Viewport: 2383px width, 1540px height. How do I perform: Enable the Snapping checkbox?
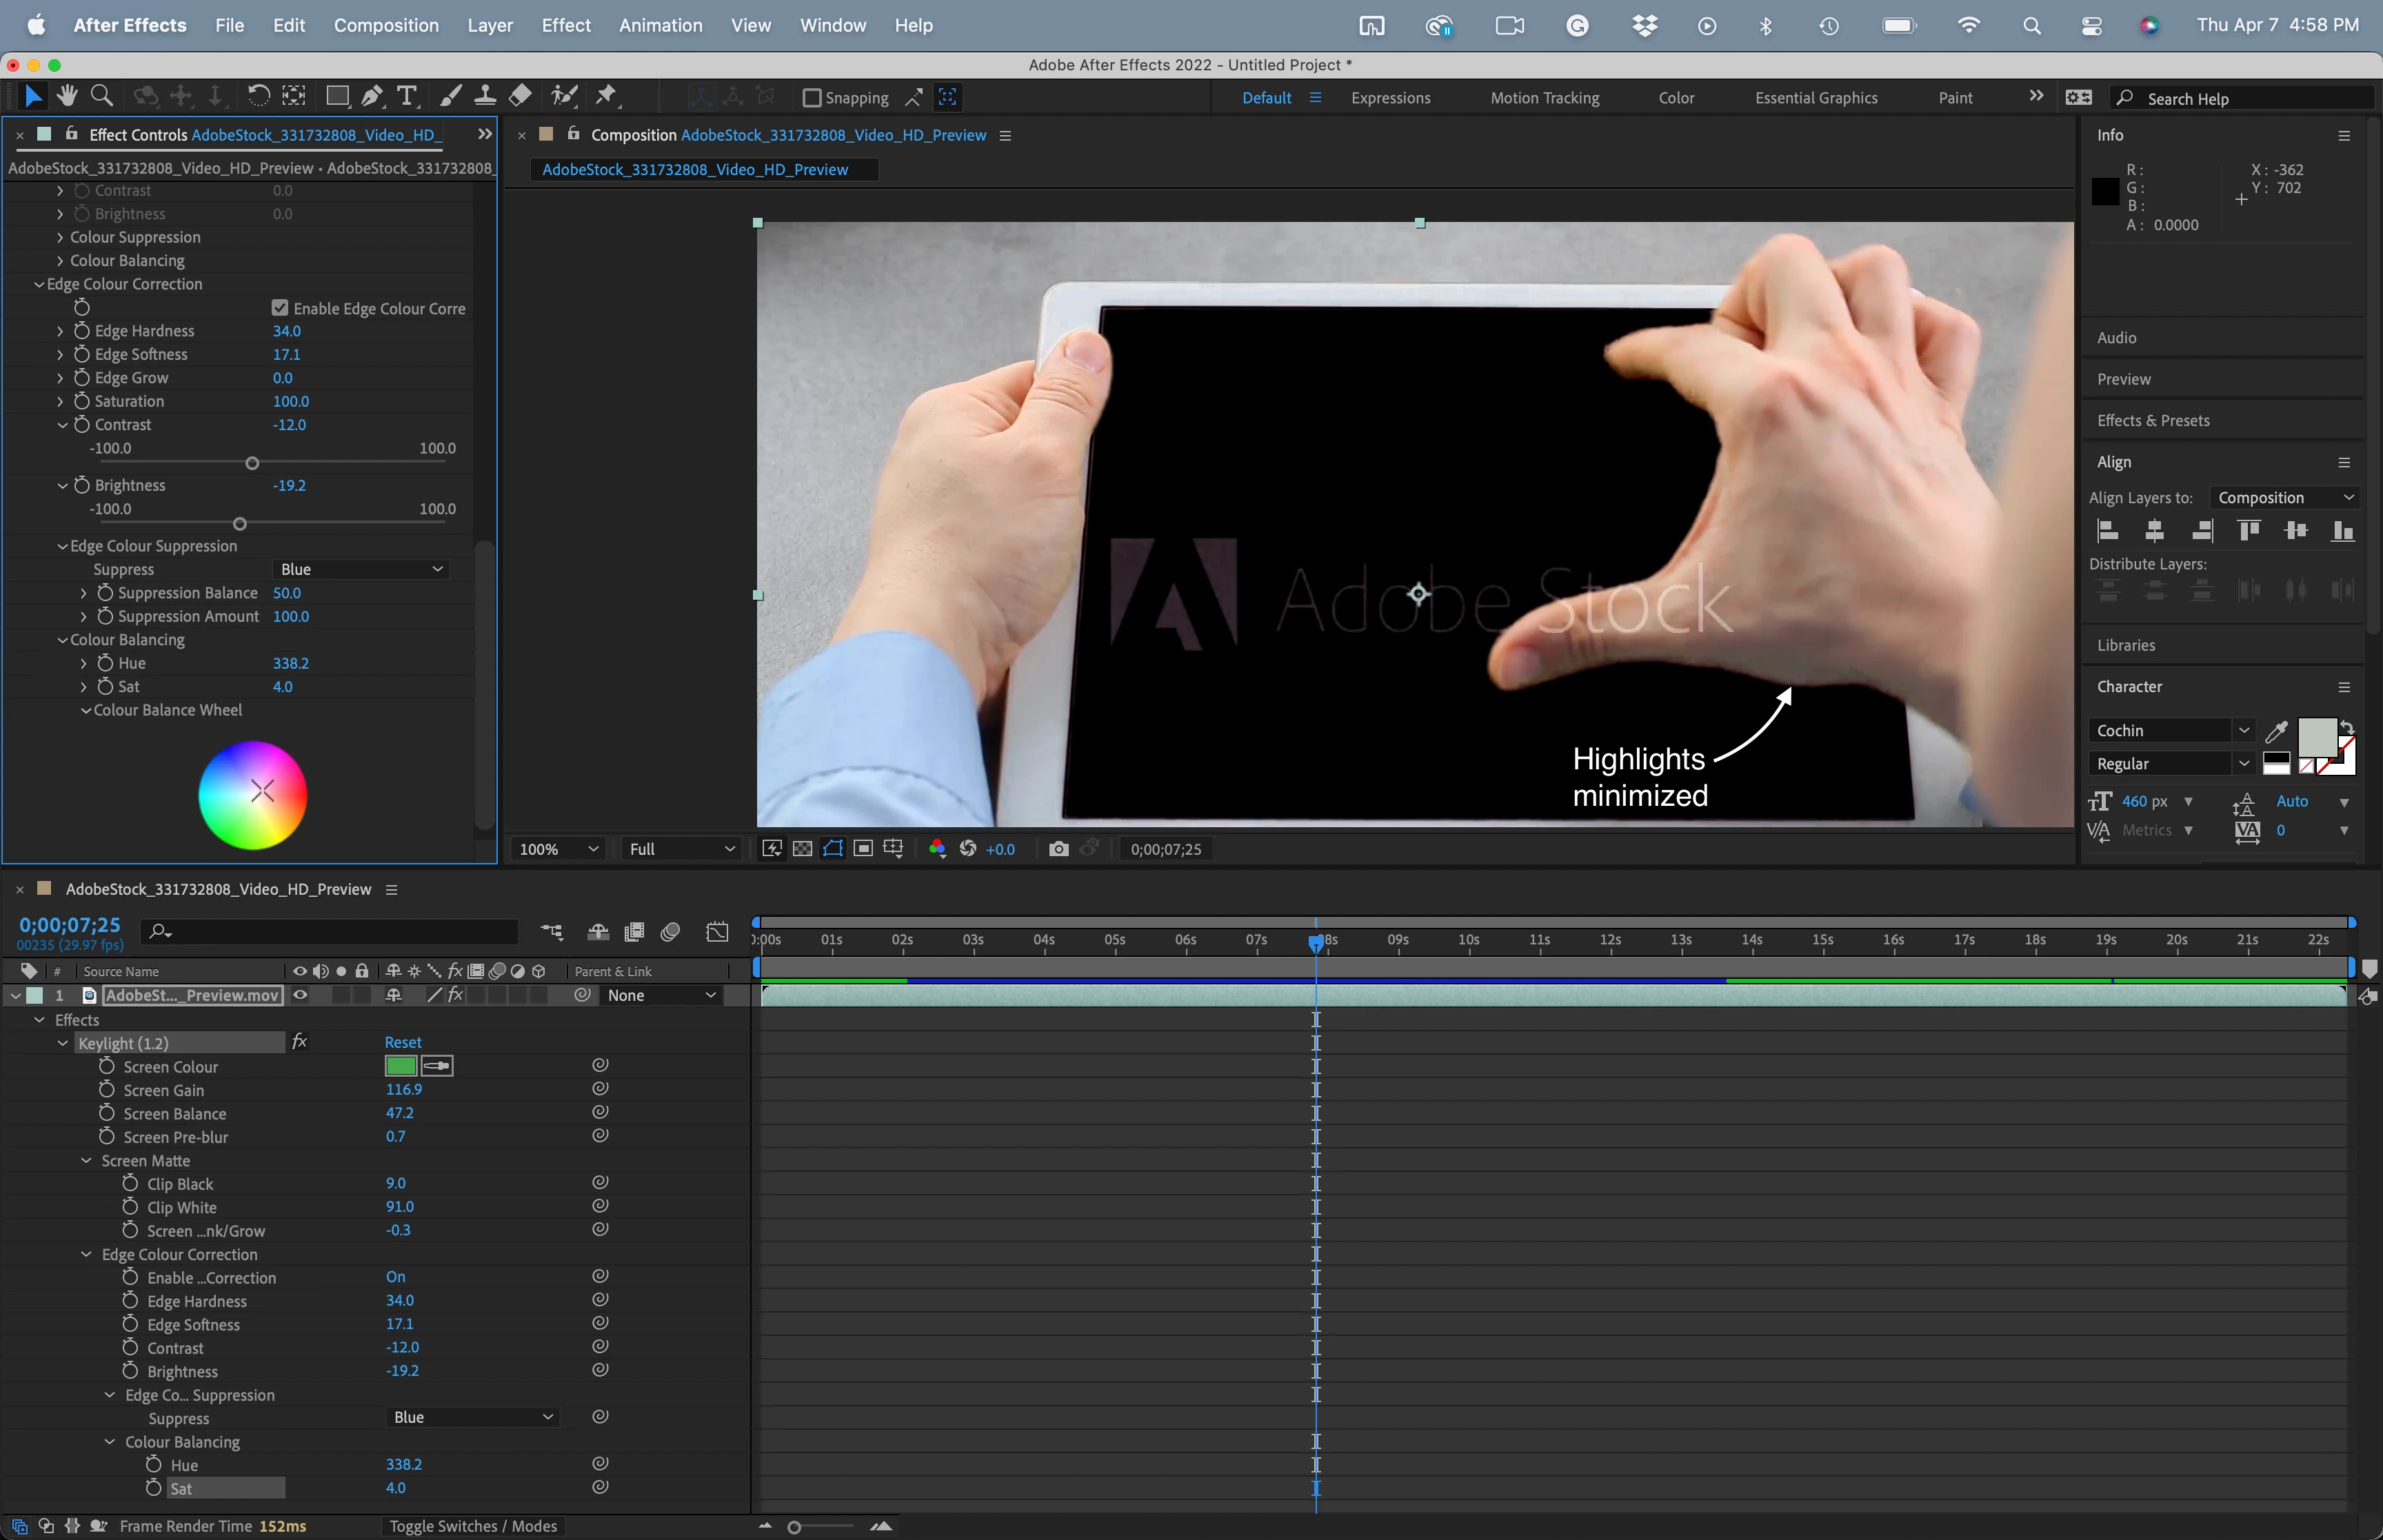[x=812, y=98]
